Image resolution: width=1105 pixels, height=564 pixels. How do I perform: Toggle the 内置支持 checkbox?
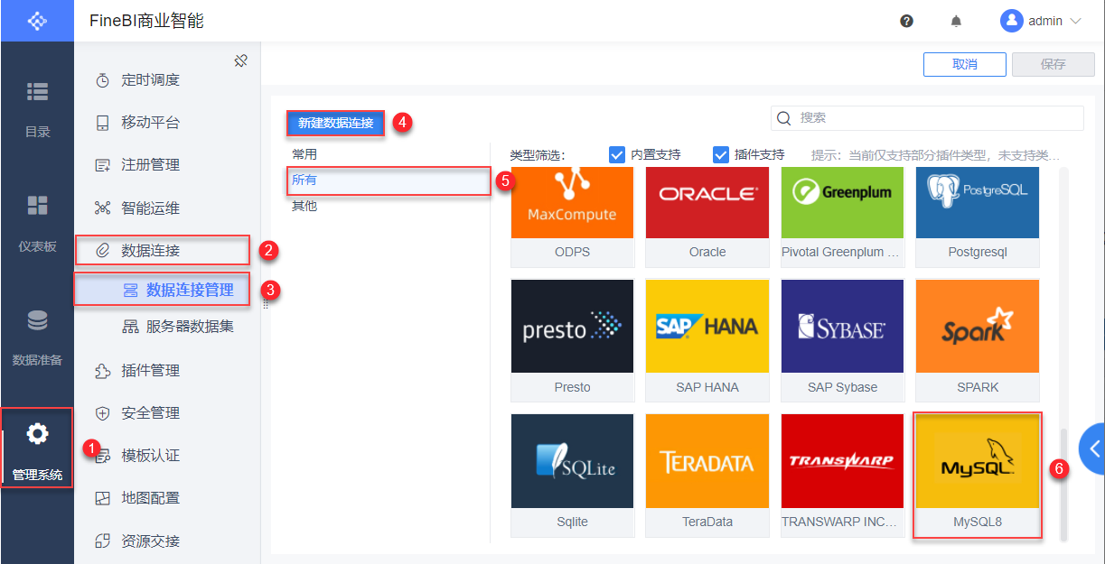coord(617,154)
